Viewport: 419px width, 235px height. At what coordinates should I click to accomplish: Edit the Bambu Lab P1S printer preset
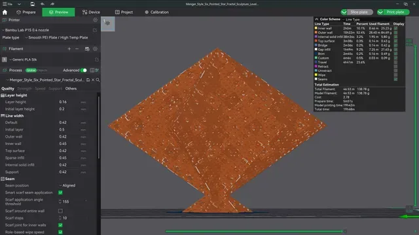point(95,30)
